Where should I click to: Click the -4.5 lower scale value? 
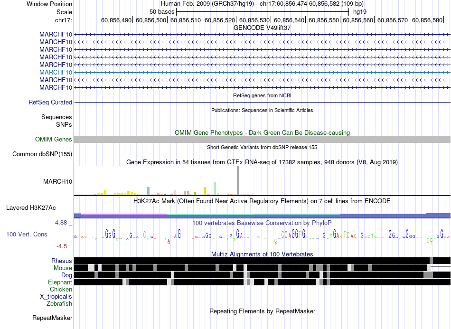(62, 246)
